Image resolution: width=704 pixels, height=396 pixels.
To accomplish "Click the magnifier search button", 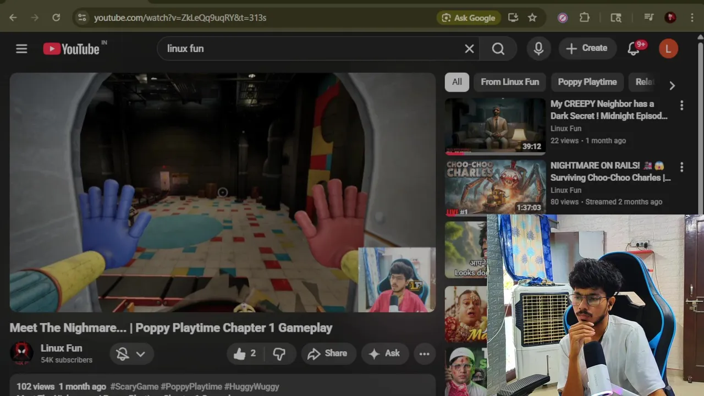I will point(498,49).
